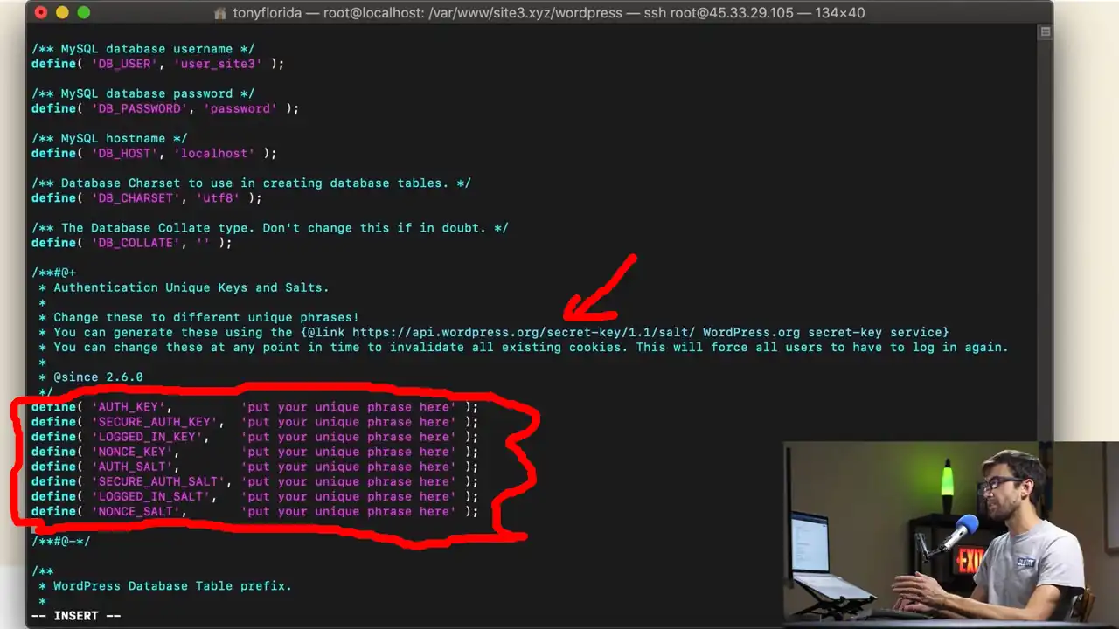Viewport: 1119px width, 629px height.
Task: Minimize the terminal with the yellow button
Action: coord(61,13)
